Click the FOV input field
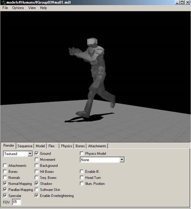The image size is (191, 209). pos(16,202)
